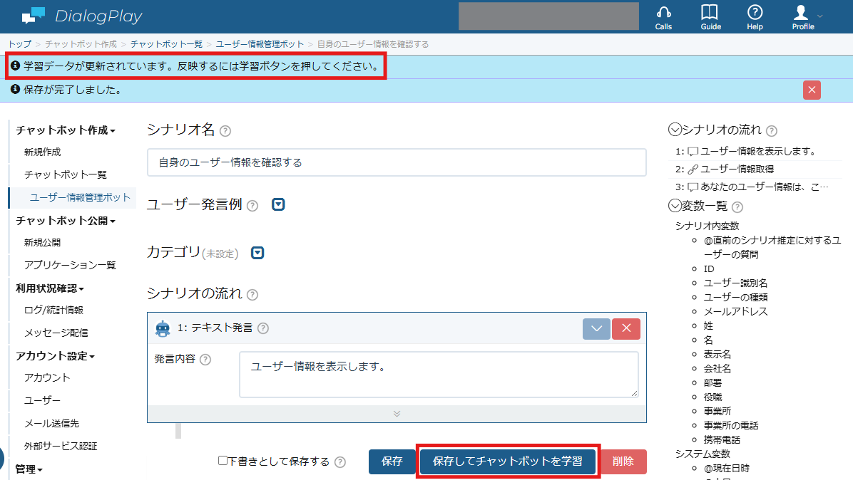Delete step 1 テキスト発言 with red X

(x=626, y=328)
